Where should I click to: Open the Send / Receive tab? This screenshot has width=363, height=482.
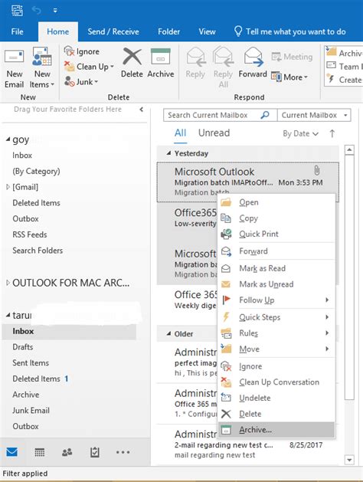[x=113, y=31]
